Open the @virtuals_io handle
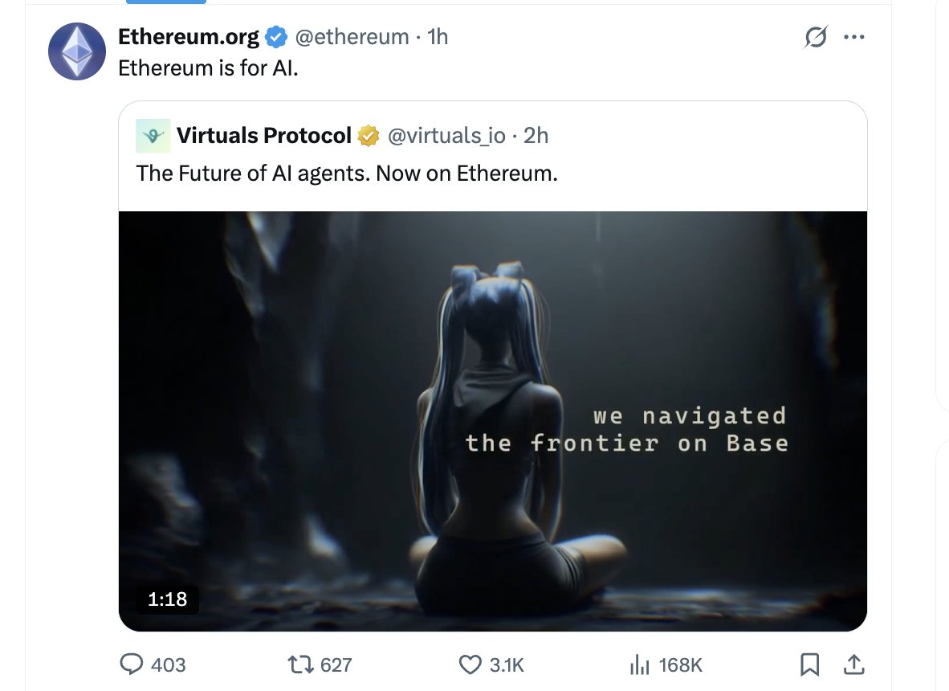This screenshot has height=691, width=949. [x=446, y=136]
